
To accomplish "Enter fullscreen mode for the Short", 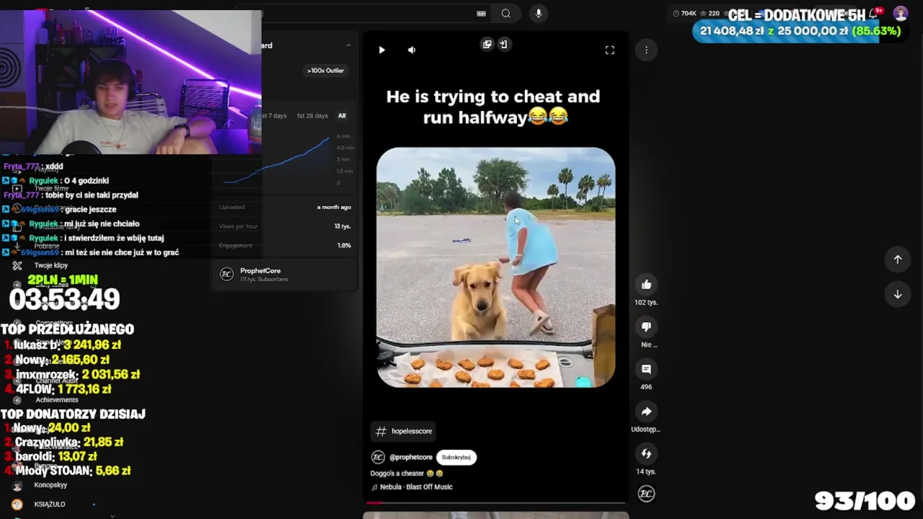I will coord(609,50).
